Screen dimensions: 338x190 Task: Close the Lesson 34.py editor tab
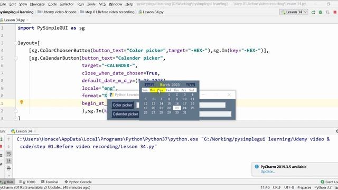pyautogui.click(x=27, y=20)
